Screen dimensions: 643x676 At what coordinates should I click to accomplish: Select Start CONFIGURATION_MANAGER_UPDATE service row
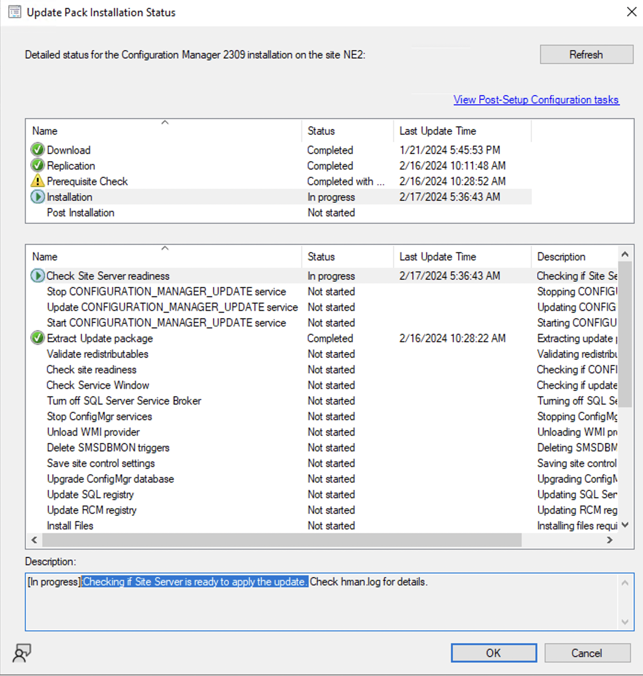tap(322, 323)
